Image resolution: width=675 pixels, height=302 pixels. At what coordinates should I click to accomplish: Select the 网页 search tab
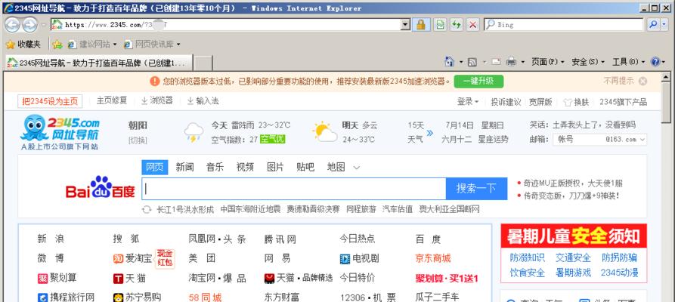click(x=154, y=168)
